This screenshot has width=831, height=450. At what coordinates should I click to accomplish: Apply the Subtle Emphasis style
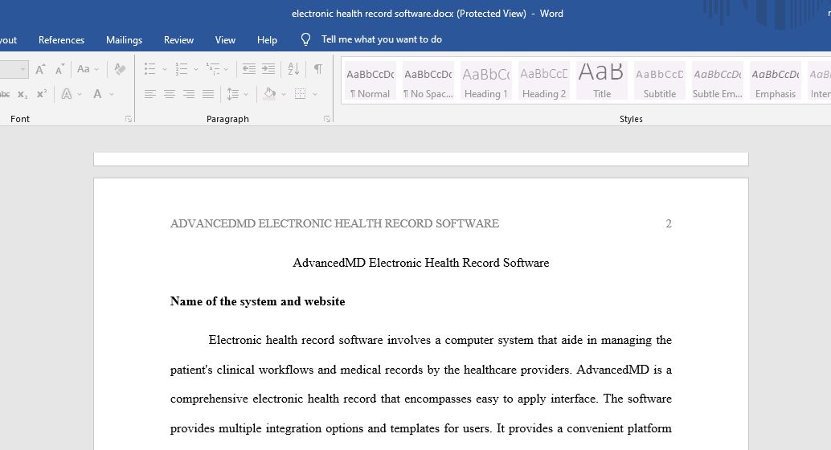click(718, 81)
